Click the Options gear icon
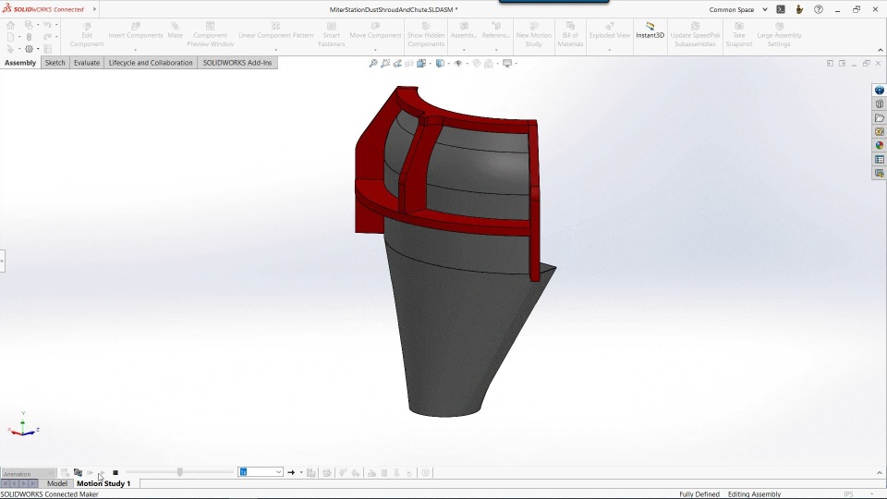The image size is (887, 499). tap(29, 49)
